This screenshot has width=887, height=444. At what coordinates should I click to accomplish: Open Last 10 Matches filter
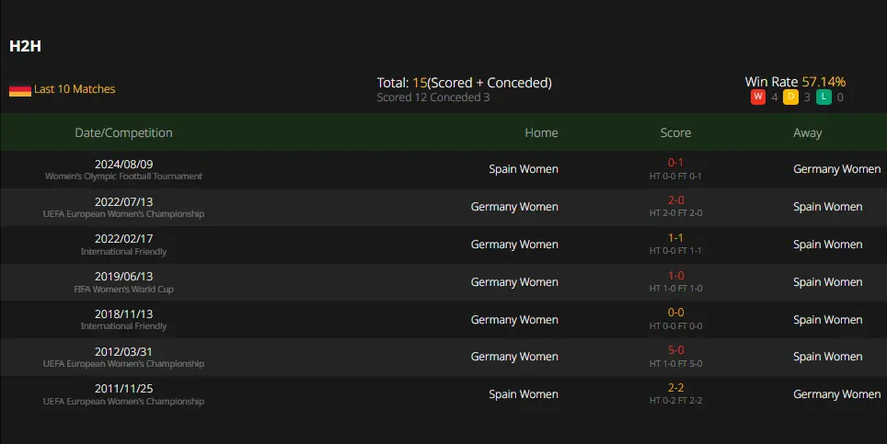pyautogui.click(x=75, y=89)
